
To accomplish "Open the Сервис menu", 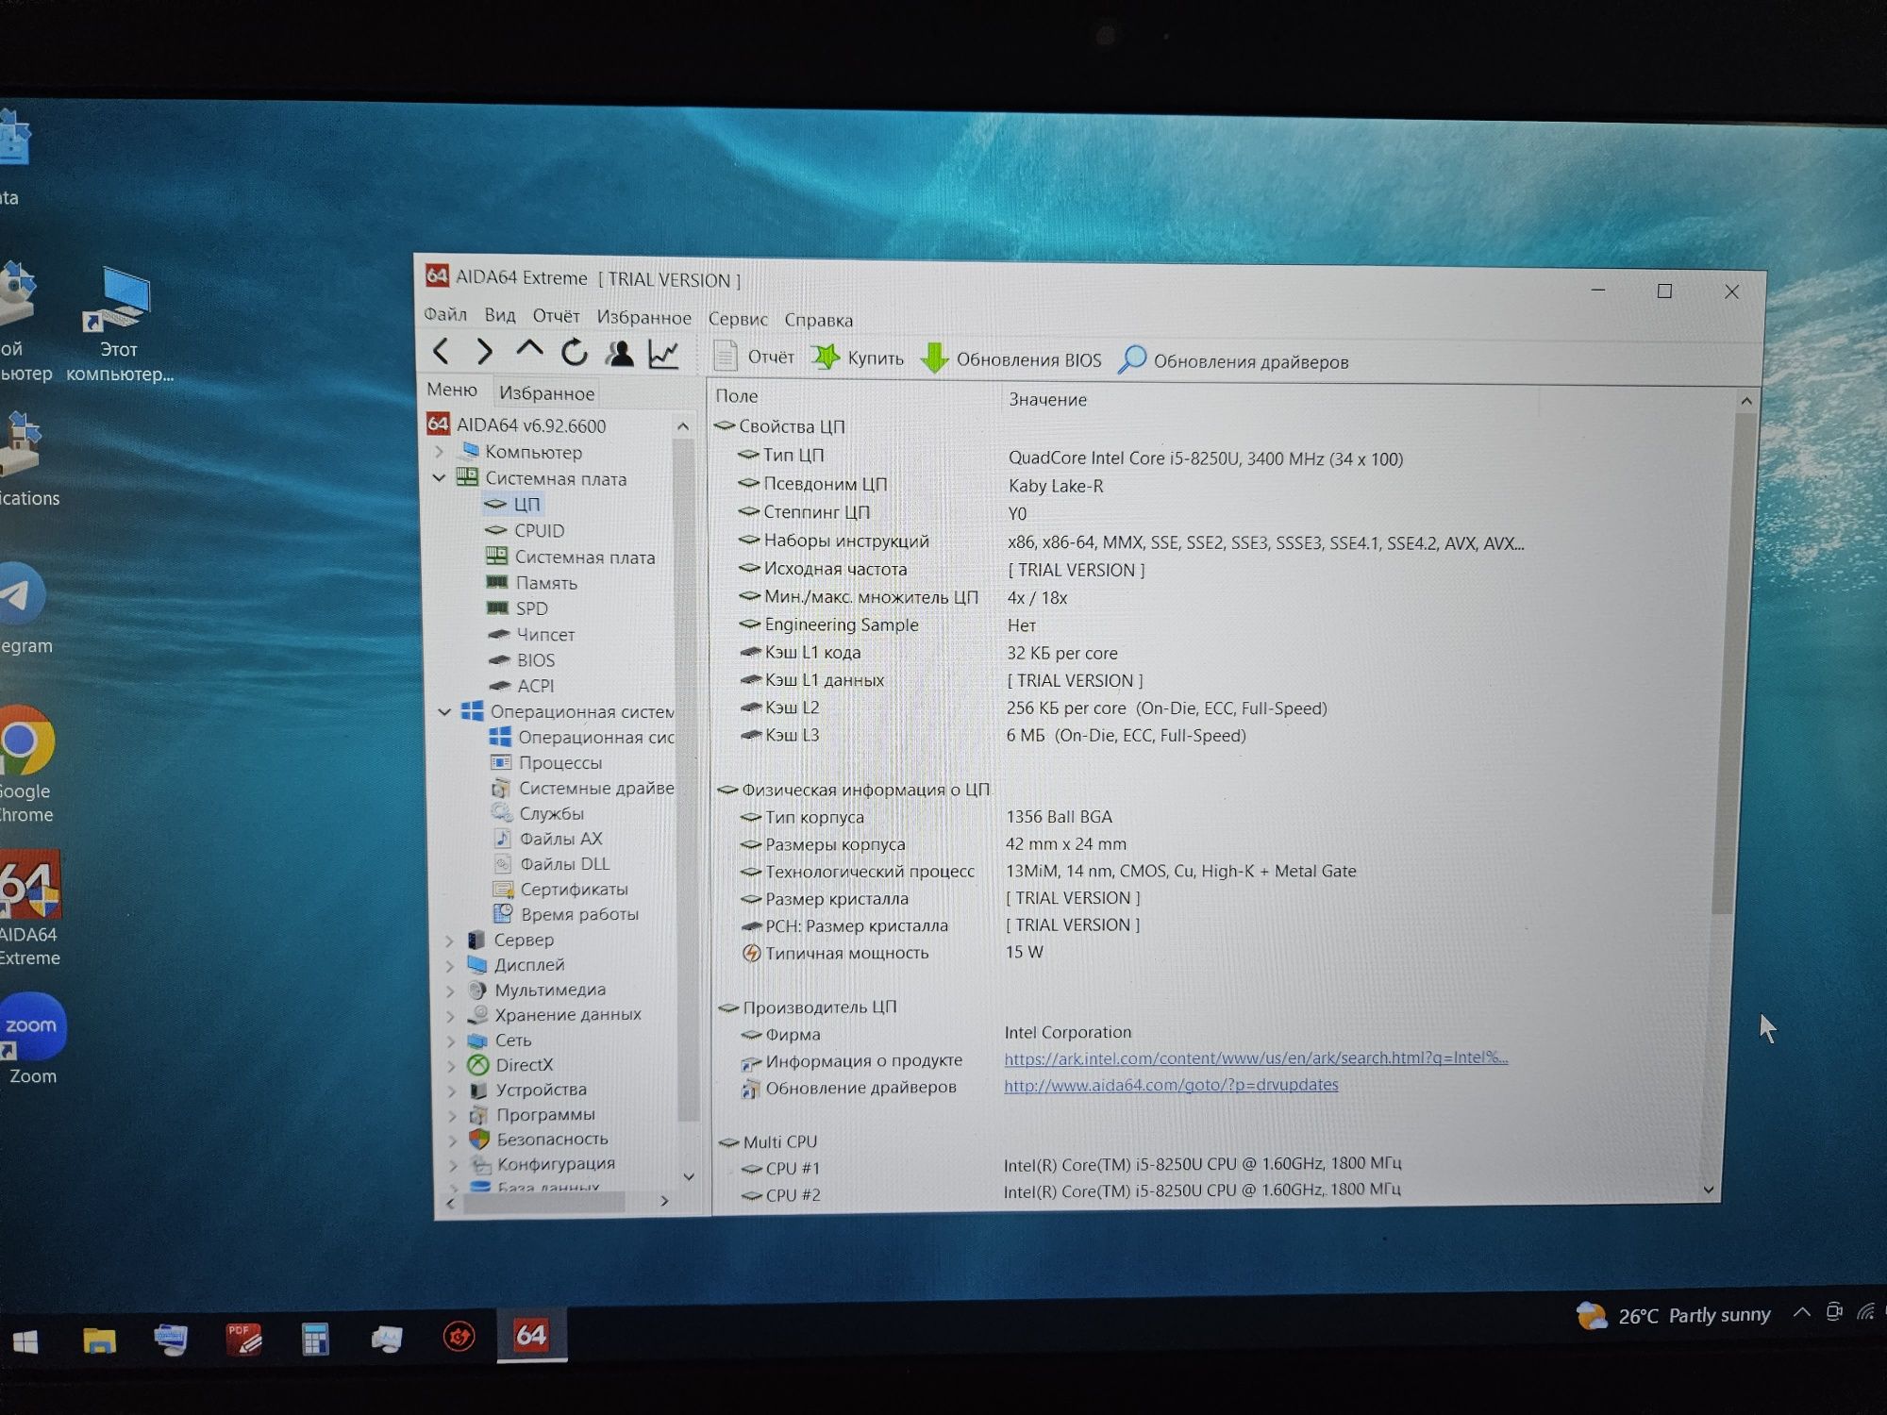I will click(x=738, y=319).
